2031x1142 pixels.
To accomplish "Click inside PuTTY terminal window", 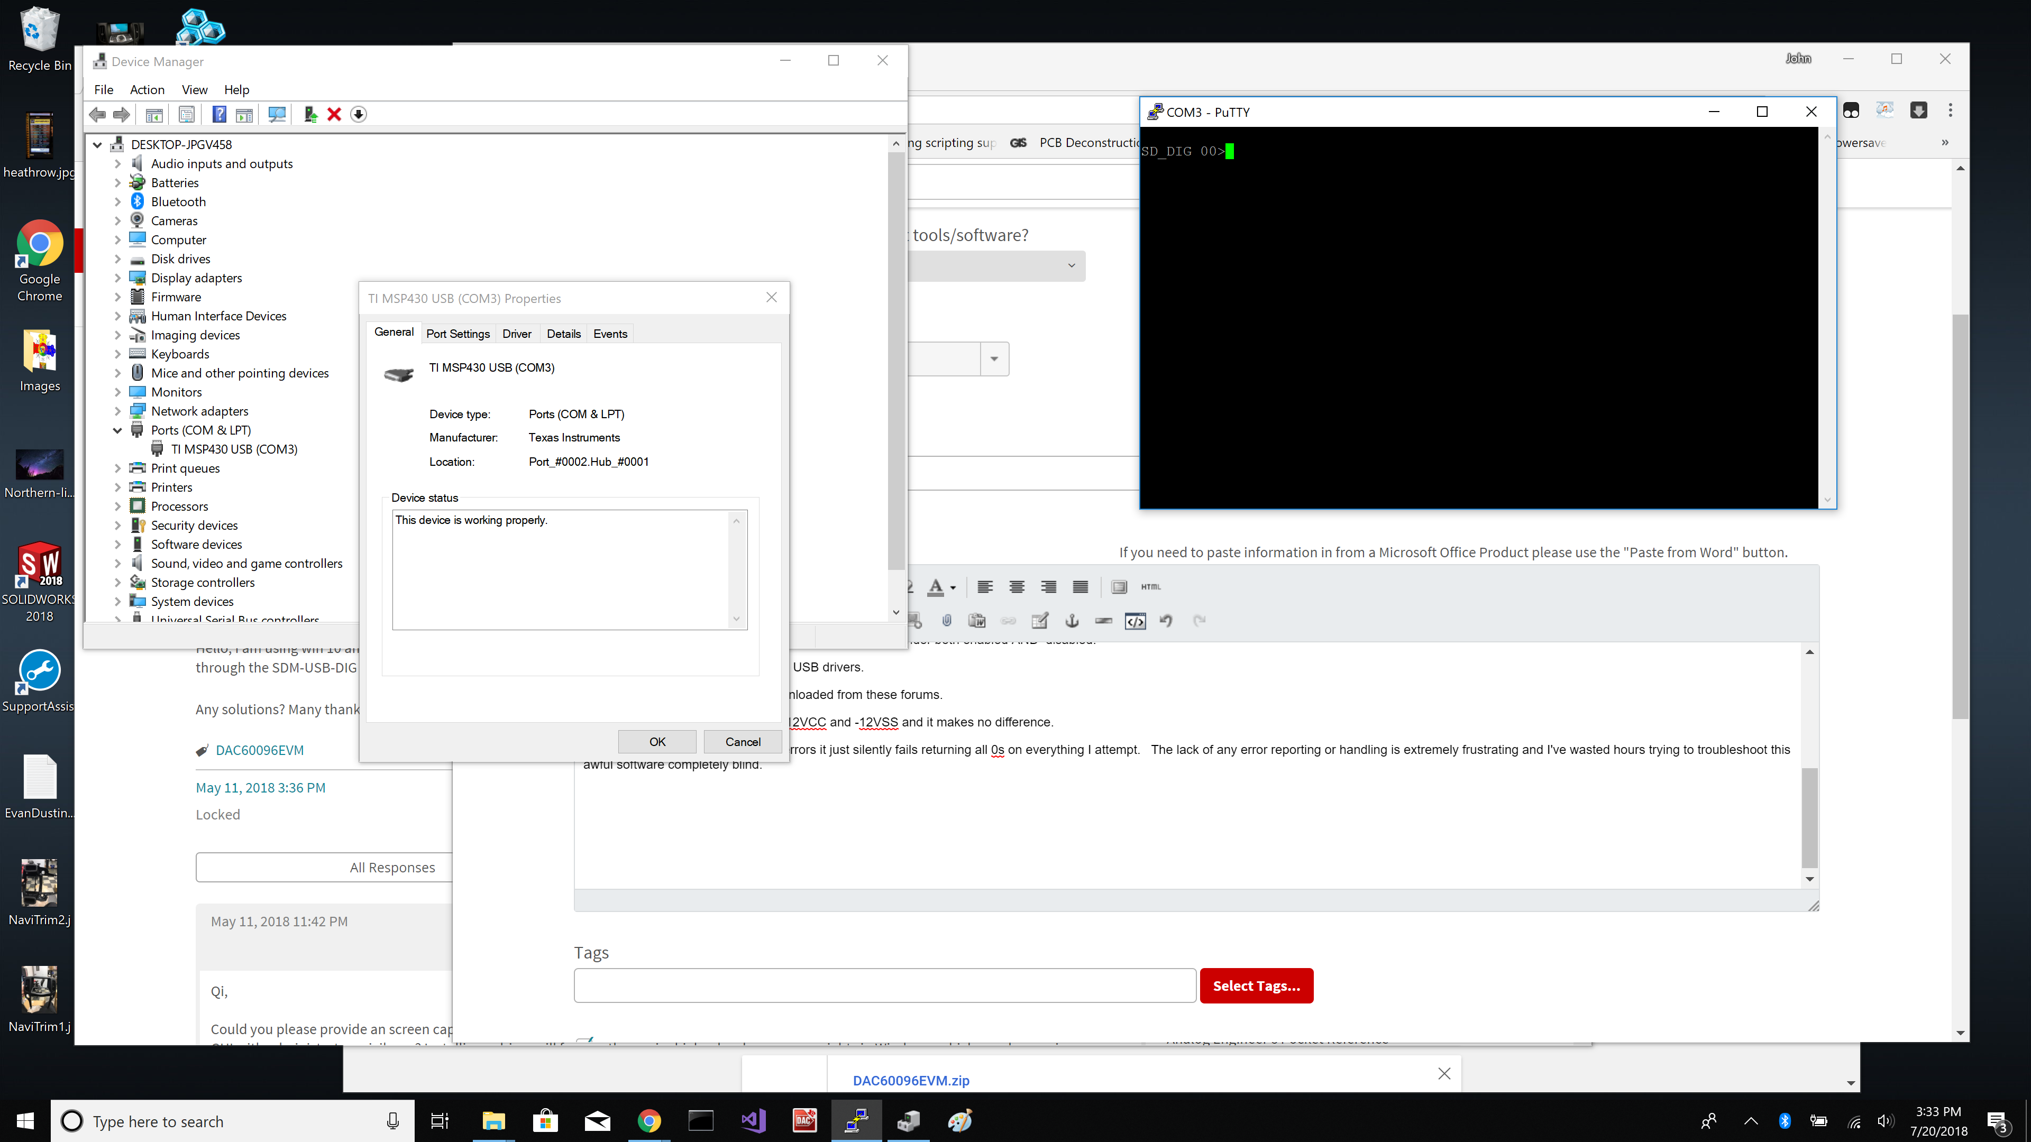I will click(1479, 317).
